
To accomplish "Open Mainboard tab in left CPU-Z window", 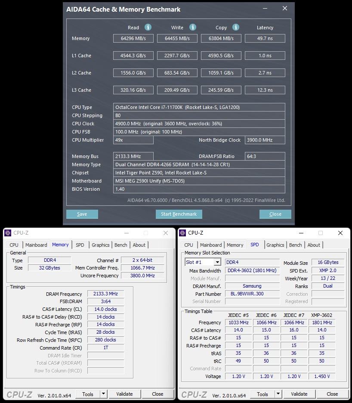I will (36, 245).
